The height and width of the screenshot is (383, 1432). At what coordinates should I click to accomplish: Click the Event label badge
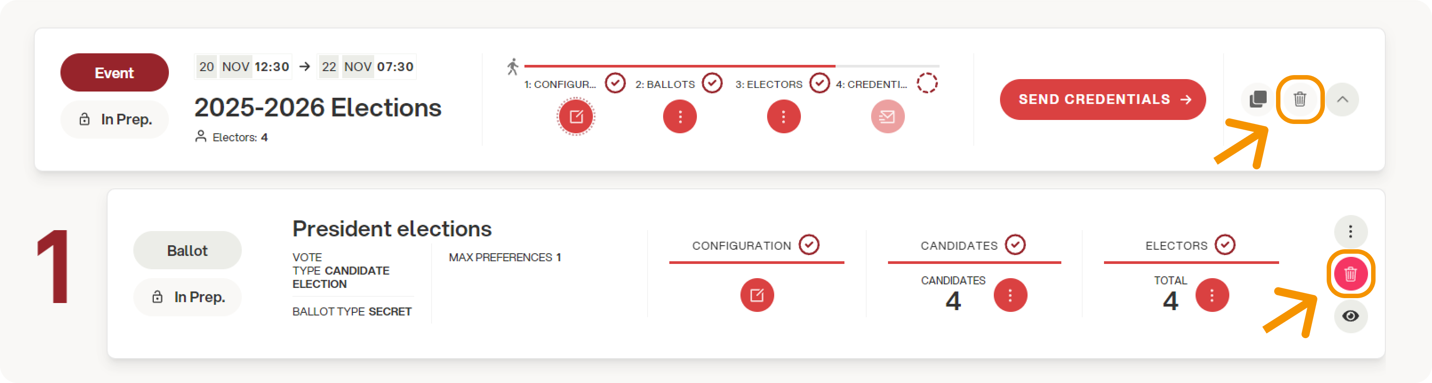tap(114, 73)
